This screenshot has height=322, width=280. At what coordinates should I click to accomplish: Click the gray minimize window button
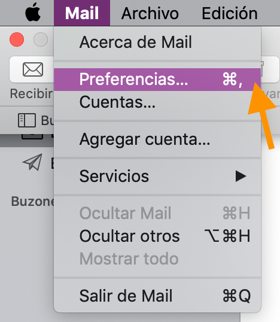(x=41, y=40)
